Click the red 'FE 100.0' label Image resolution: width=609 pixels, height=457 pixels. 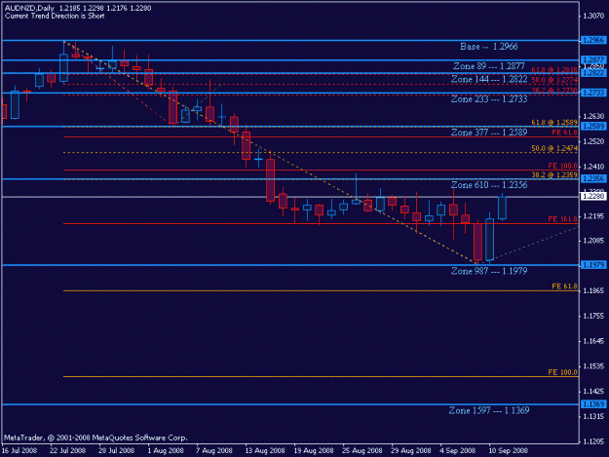coord(562,166)
